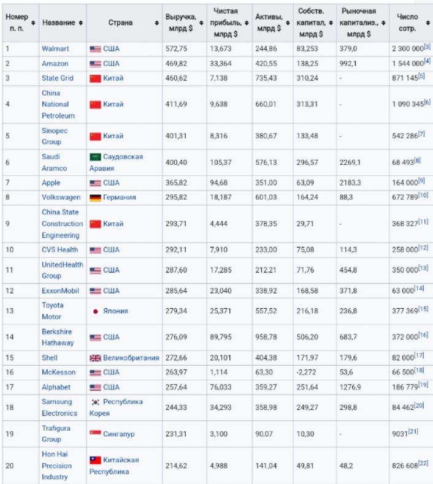Viewport: 433px width, 484px height.
Task: Click the US flag in McKesson row
Action: click(x=95, y=373)
